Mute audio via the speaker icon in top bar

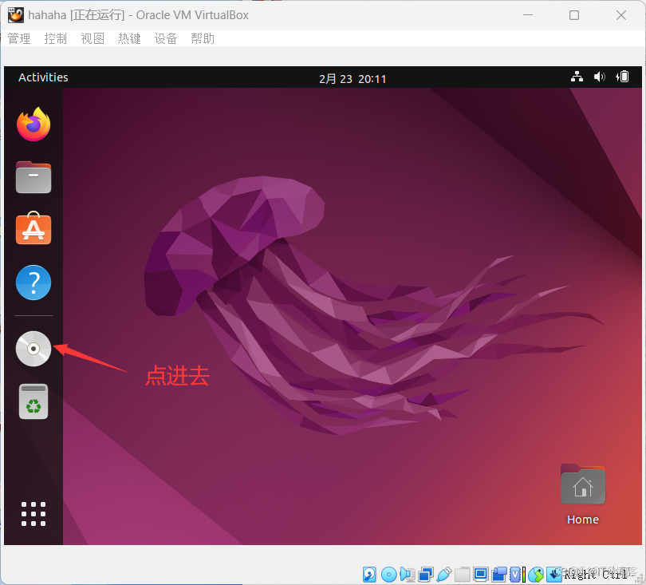(599, 77)
